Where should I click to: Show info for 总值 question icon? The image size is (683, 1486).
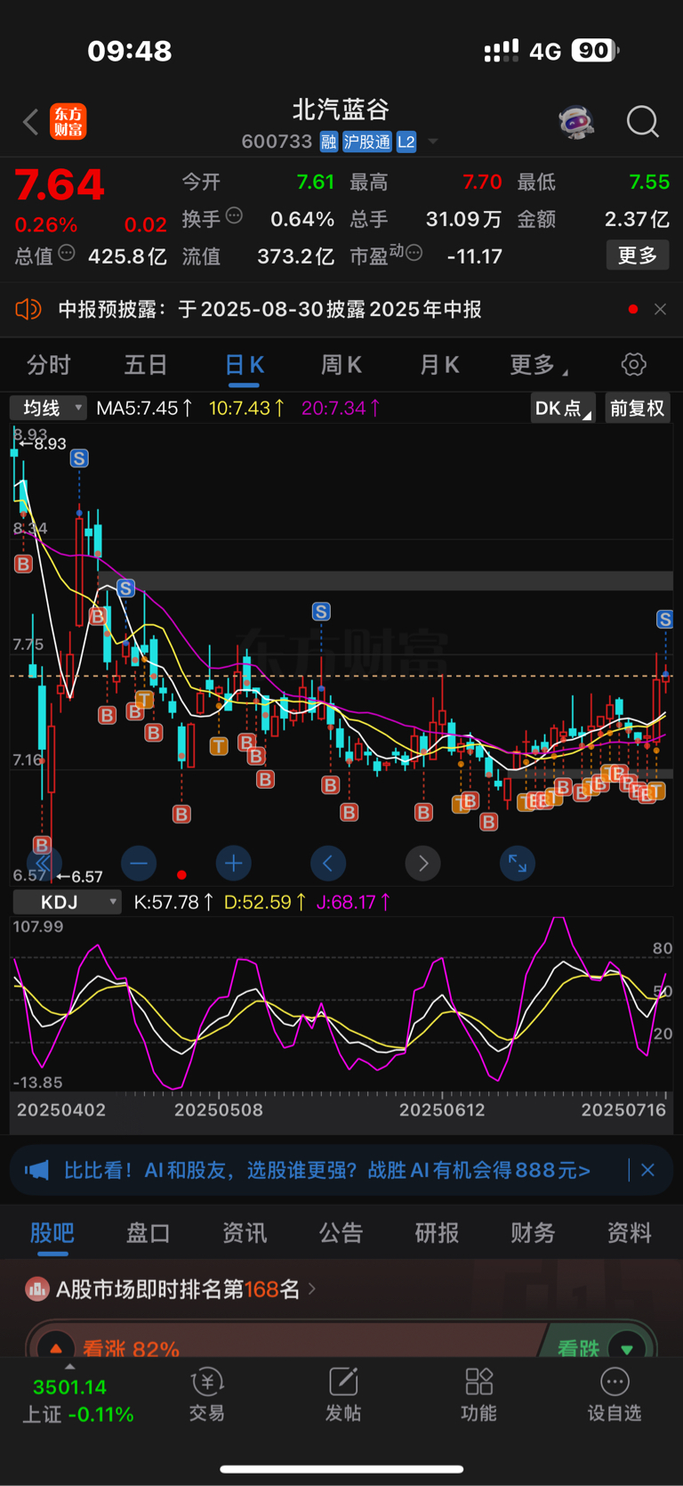67,254
